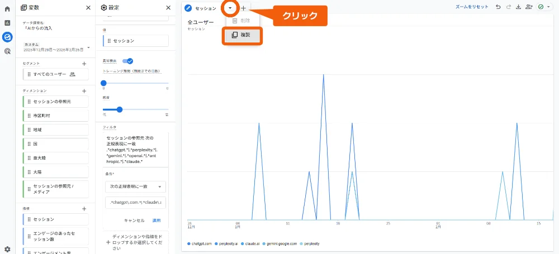Click the download exploration icon
The height and width of the screenshot is (254, 559).
pyautogui.click(x=518, y=7)
